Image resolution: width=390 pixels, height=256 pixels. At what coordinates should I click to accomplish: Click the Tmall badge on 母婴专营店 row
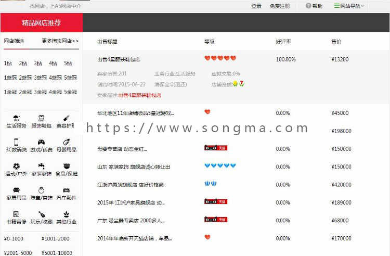click(216, 148)
